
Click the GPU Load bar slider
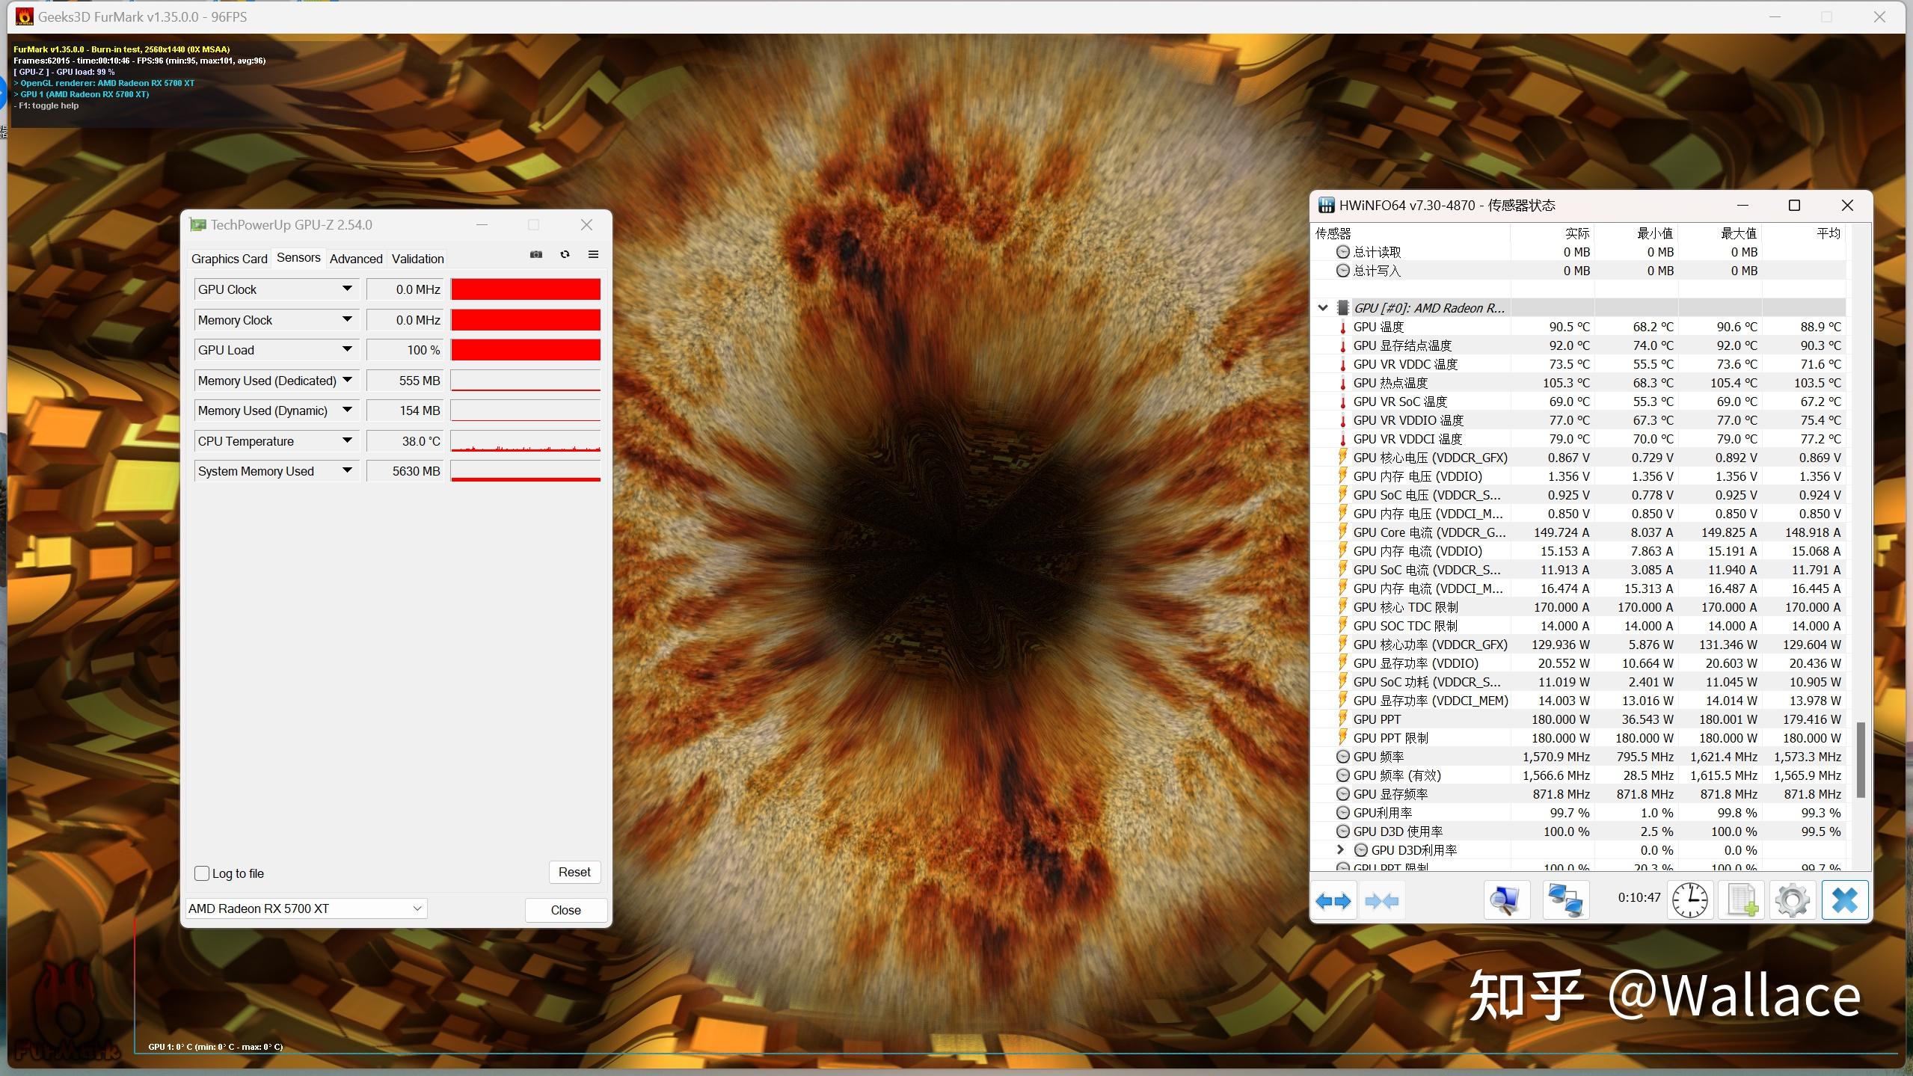tap(524, 349)
